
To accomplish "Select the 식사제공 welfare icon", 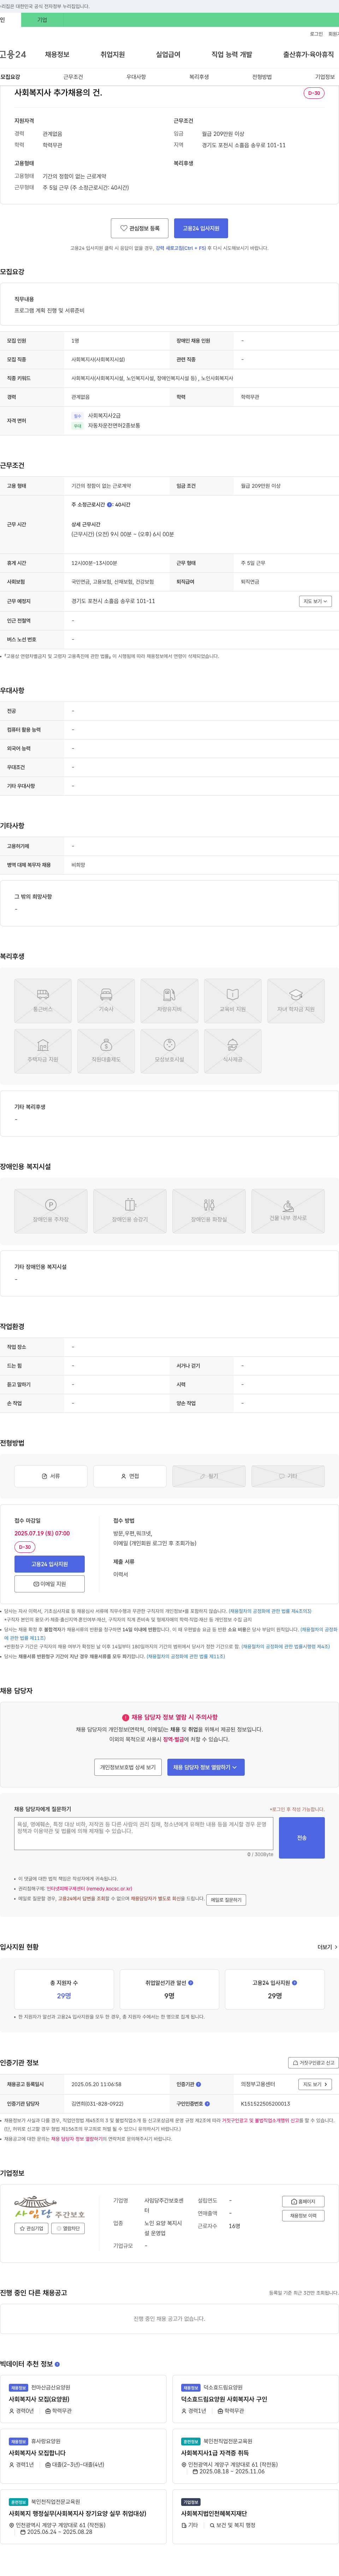I will (x=232, y=1050).
